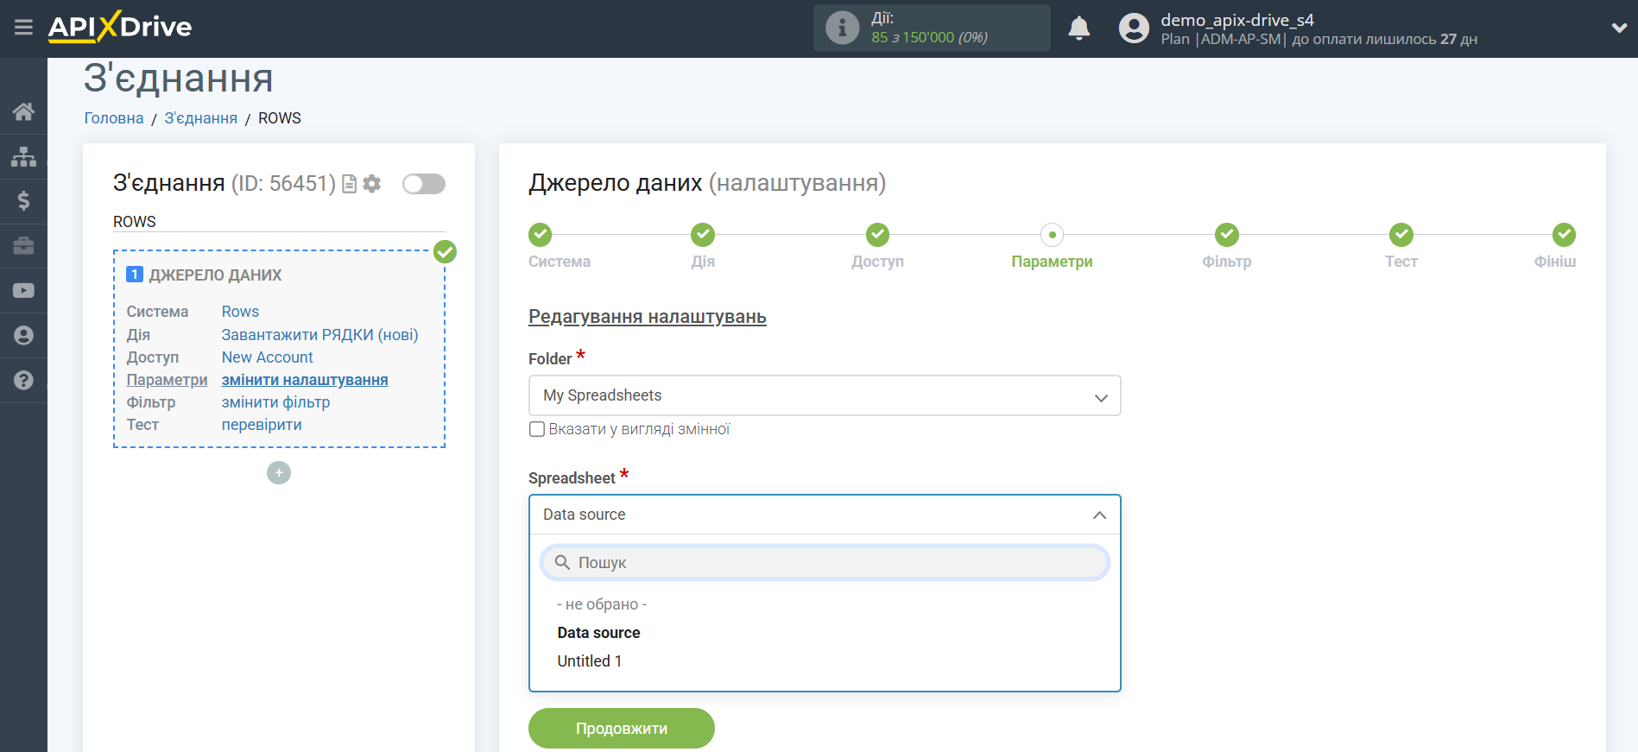1638x752 pixels.
Task: Click the Тест step circle
Action: [1401, 234]
